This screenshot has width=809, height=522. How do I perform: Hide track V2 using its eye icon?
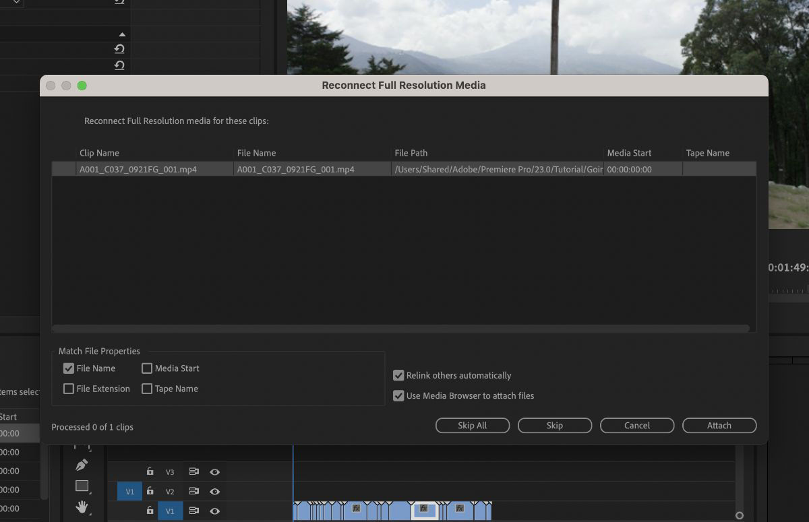(214, 491)
